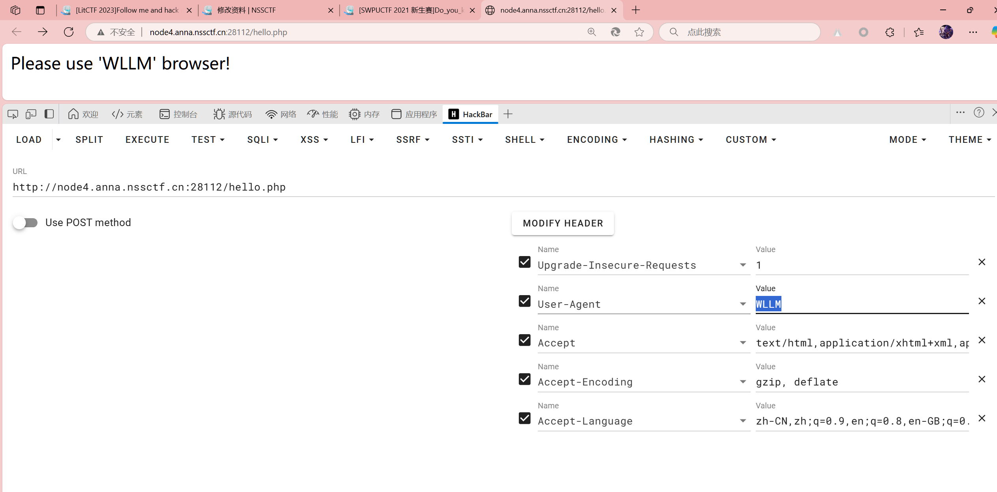Uncheck the Upgrade-Insecure-Requests header checkbox

[524, 262]
